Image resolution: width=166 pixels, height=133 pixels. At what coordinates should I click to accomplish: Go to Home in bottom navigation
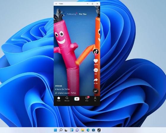(59, 99)
